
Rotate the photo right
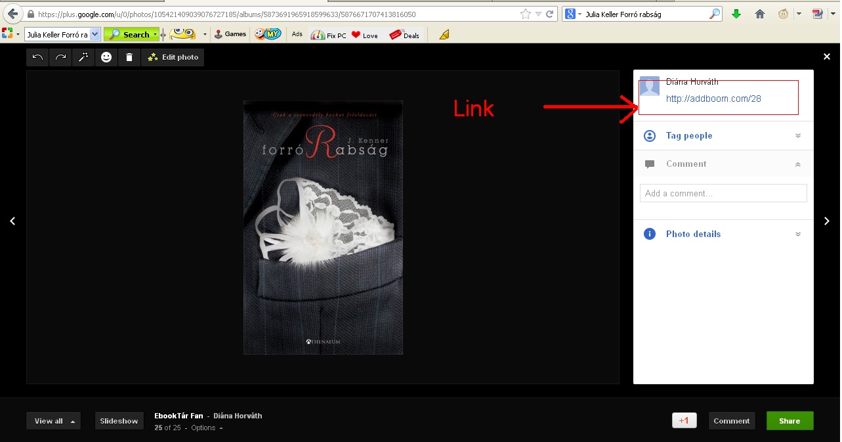pos(61,58)
